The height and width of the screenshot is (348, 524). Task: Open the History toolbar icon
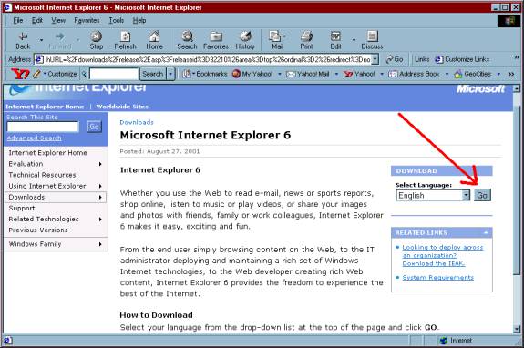pyautogui.click(x=245, y=36)
